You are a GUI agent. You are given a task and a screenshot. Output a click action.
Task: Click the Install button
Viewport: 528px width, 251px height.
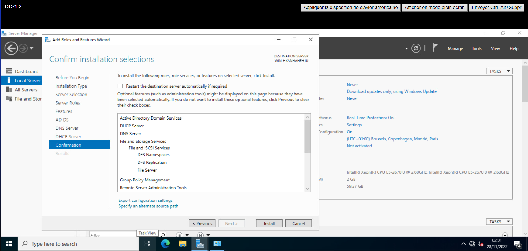pos(269,223)
